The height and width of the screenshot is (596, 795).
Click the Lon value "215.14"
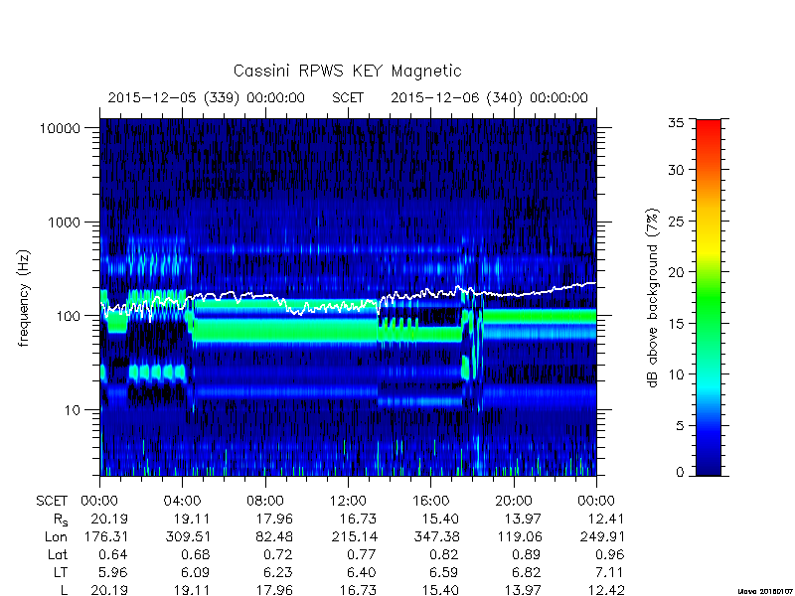point(355,536)
